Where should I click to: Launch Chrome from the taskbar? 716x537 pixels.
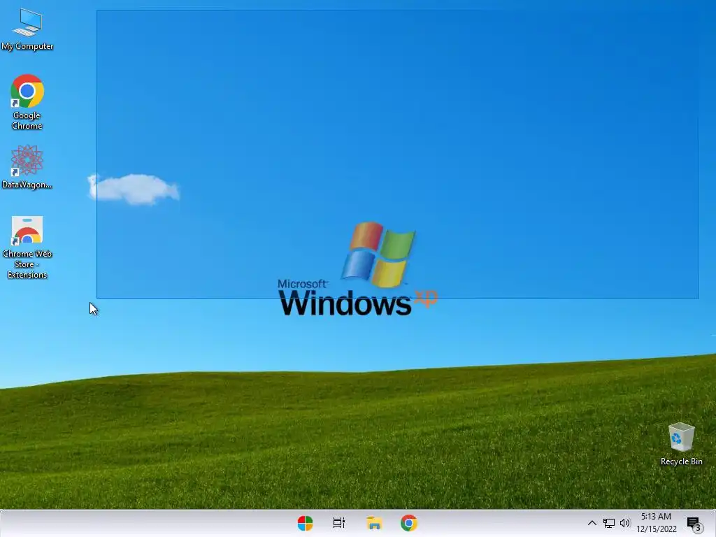click(408, 523)
